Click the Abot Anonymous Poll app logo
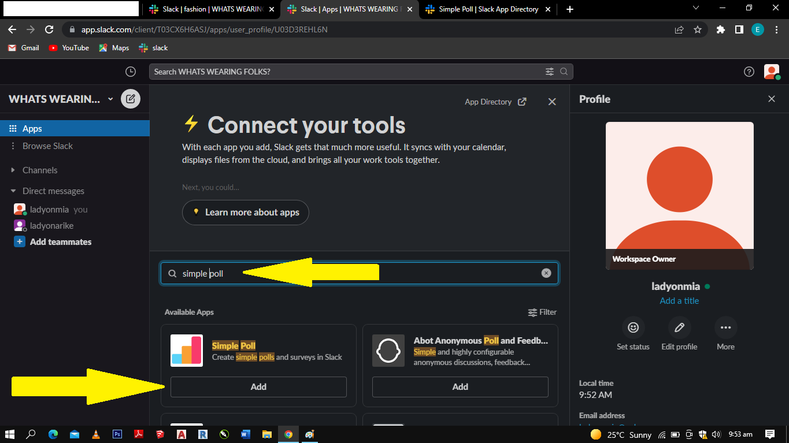 (388, 351)
